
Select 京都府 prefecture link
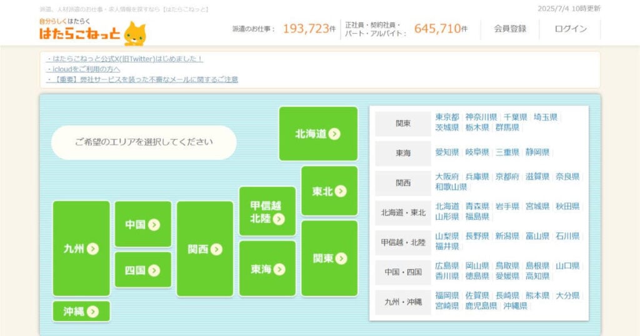tap(507, 177)
